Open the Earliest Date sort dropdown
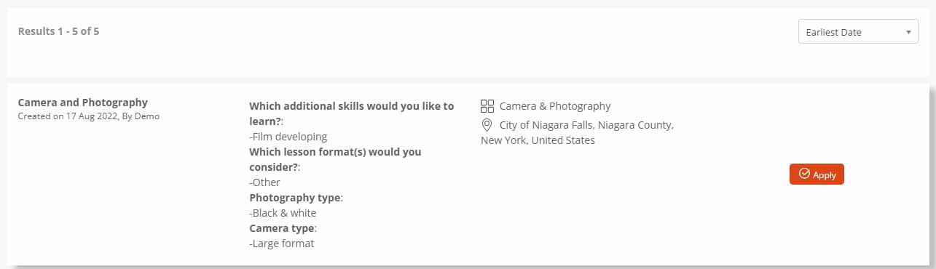The width and height of the screenshot is (936, 269). (858, 32)
